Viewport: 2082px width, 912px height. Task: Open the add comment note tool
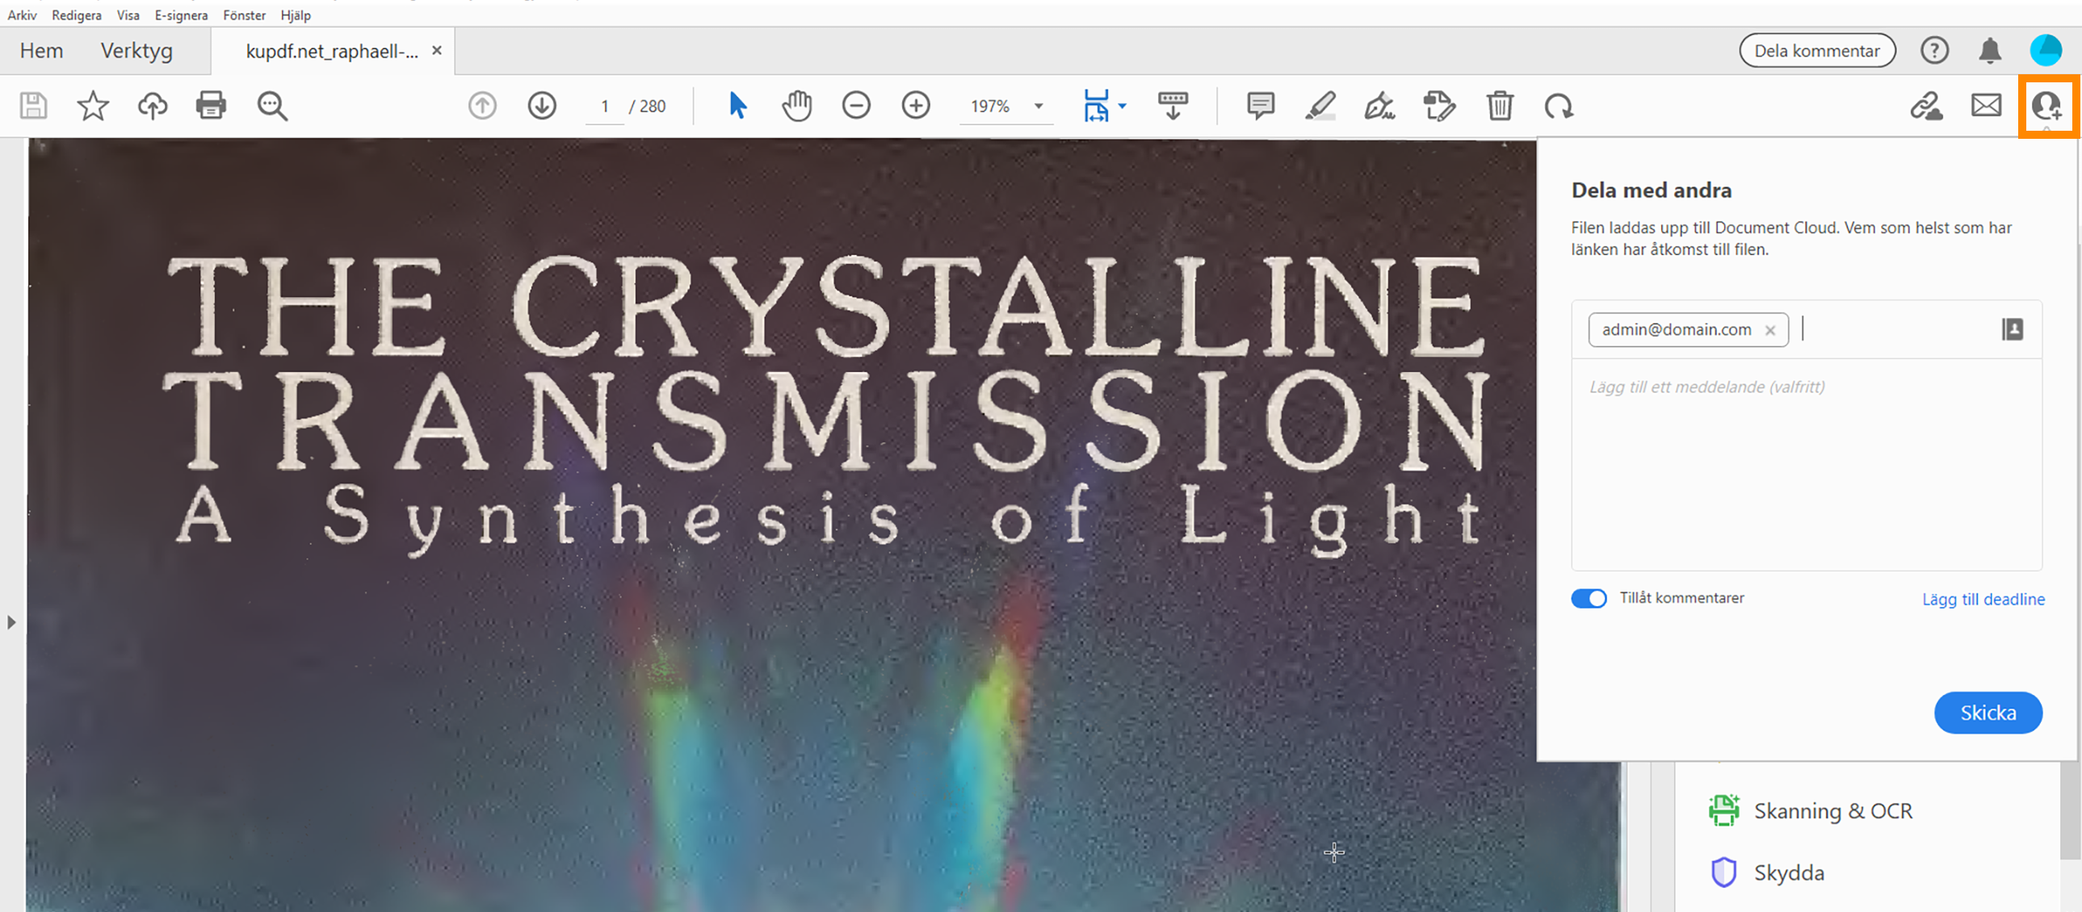click(1260, 106)
